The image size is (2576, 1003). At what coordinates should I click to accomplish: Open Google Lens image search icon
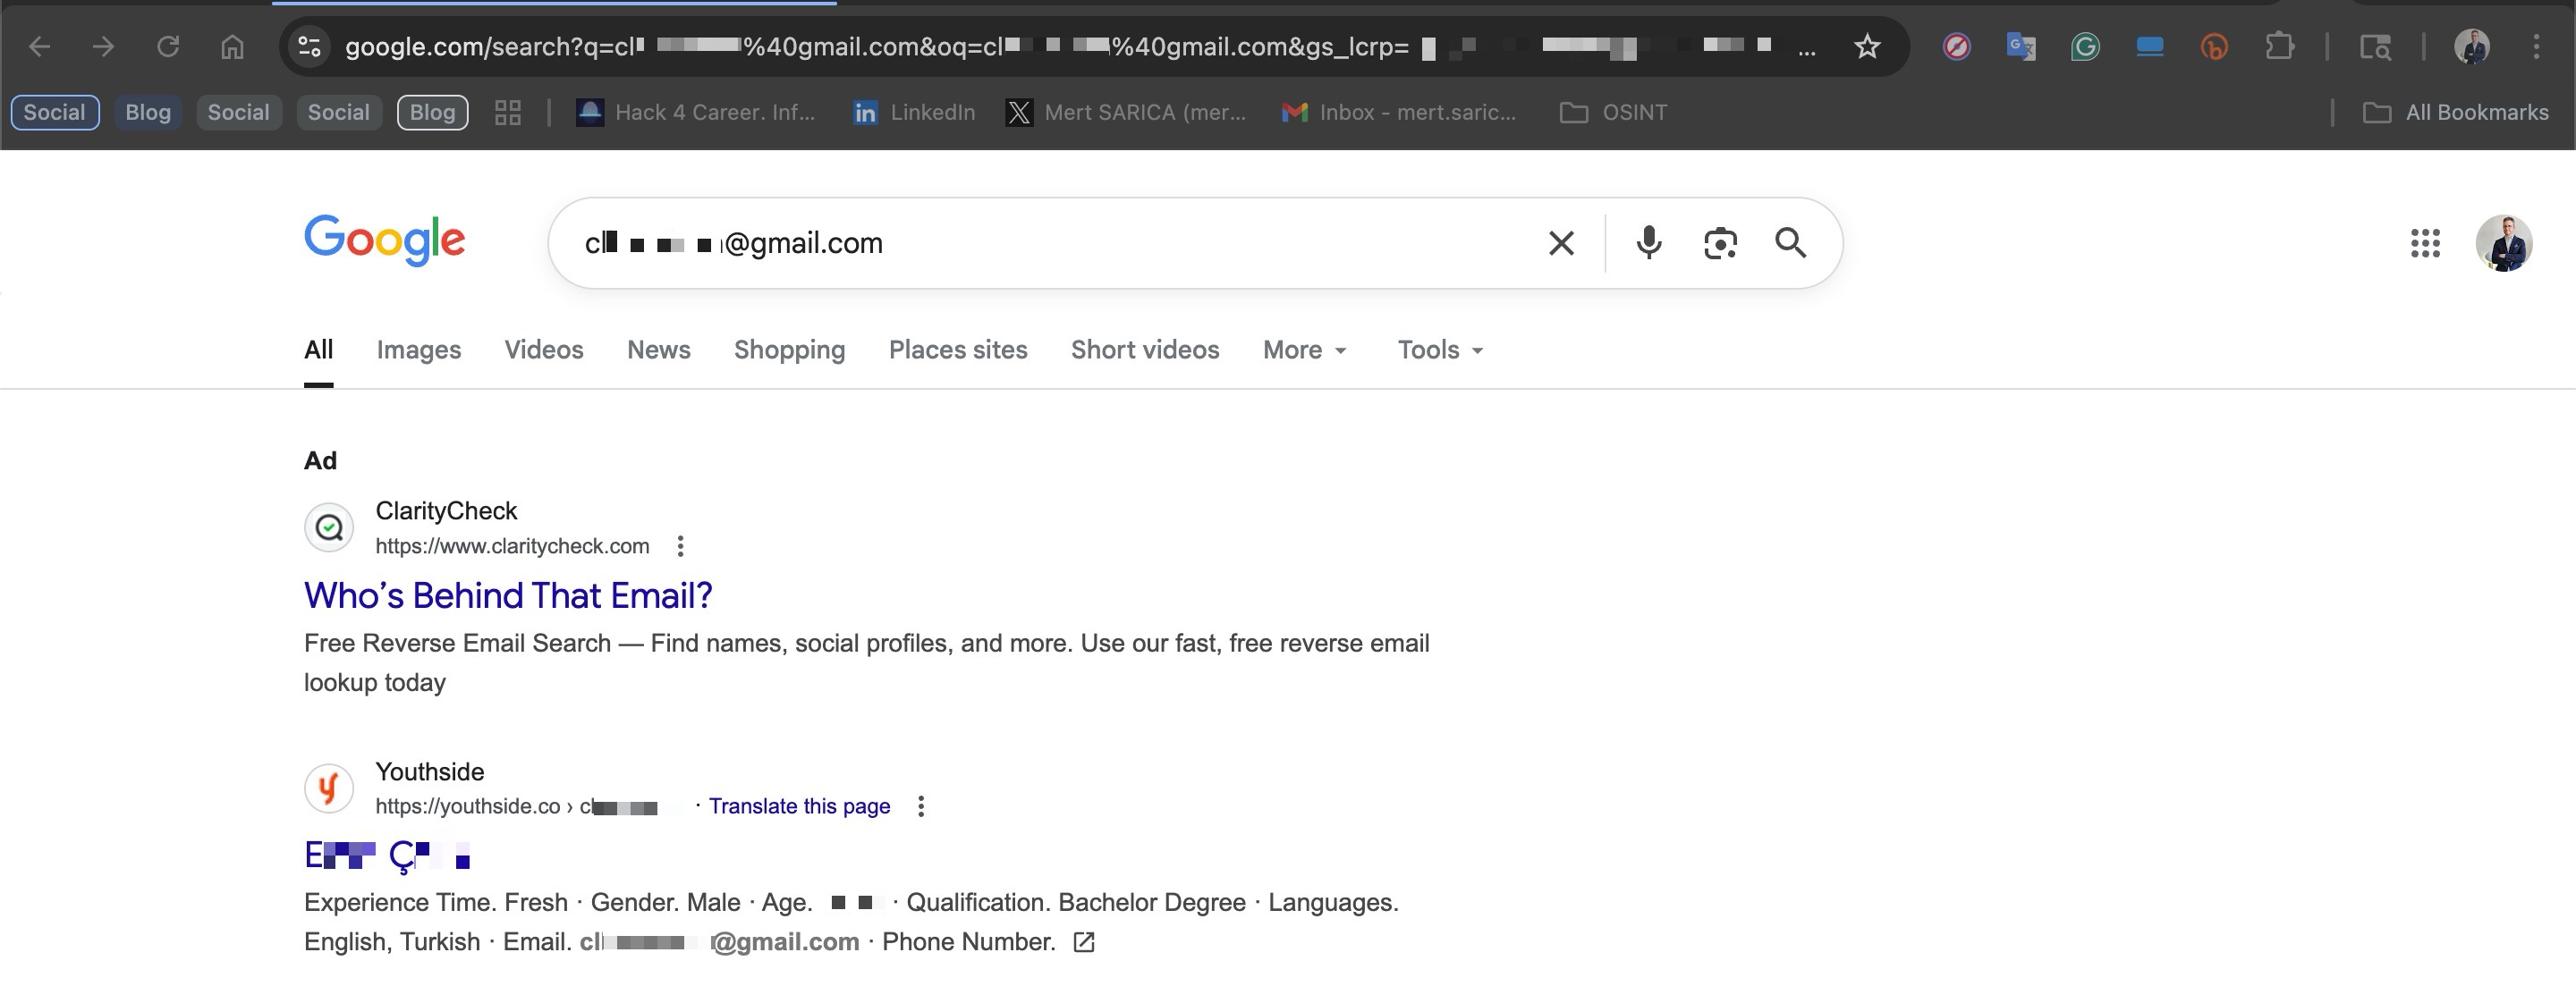(x=1719, y=243)
